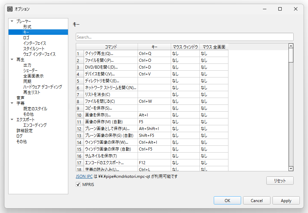Click the empty key cell of row 7
The width and height of the screenshot is (308, 213).
click(154, 95)
